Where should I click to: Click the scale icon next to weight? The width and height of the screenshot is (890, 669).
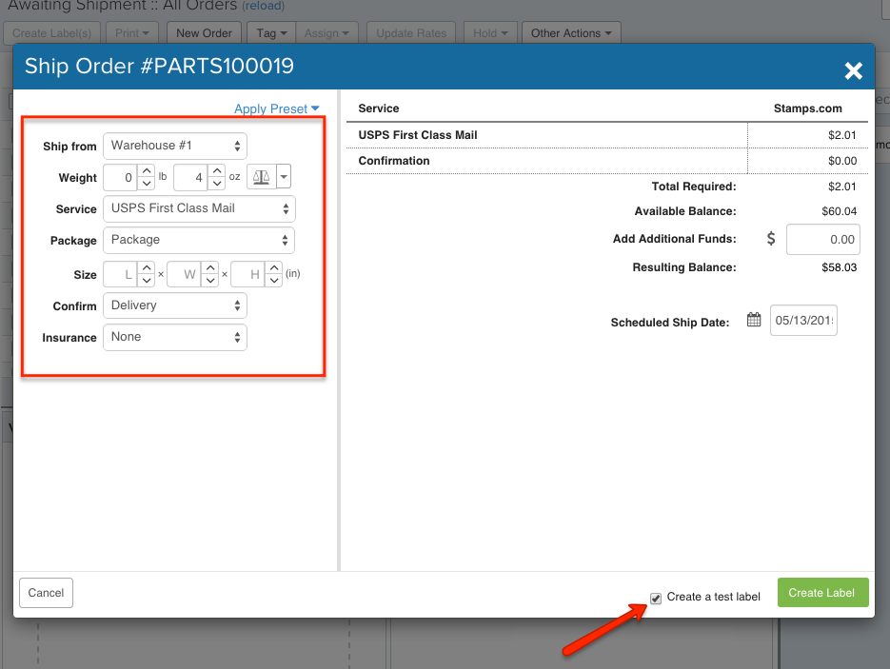click(x=259, y=177)
